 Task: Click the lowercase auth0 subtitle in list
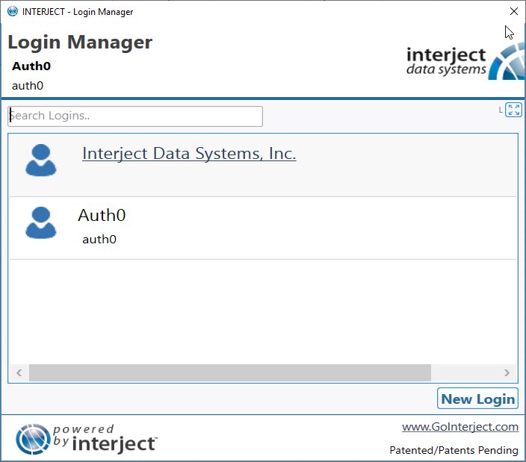tap(99, 239)
